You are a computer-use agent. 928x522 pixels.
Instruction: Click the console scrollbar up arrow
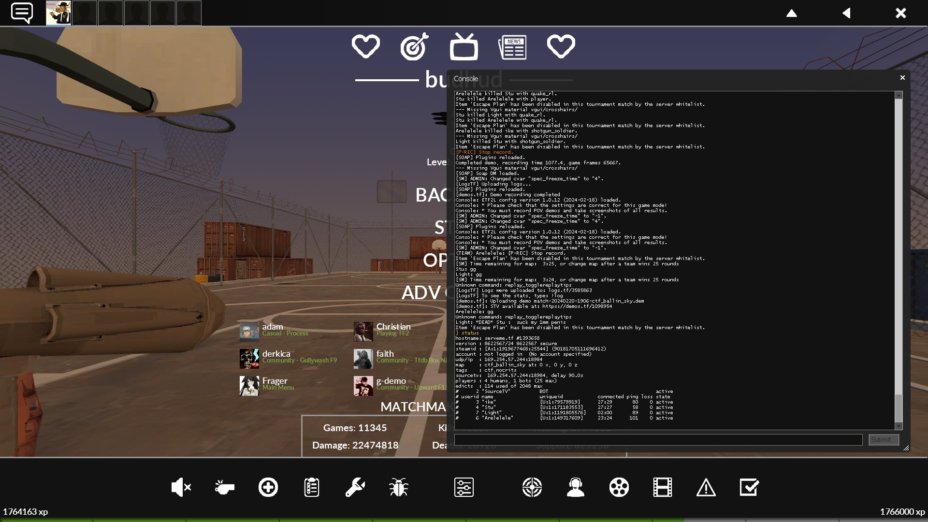pos(899,95)
